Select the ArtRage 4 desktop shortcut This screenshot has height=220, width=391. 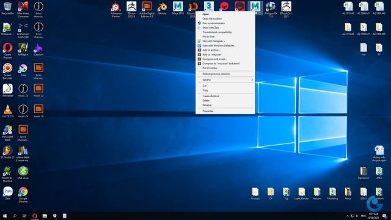23,50
